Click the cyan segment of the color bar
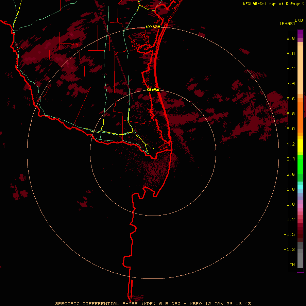The width and height of the screenshot is (306, 306). (x=300, y=187)
